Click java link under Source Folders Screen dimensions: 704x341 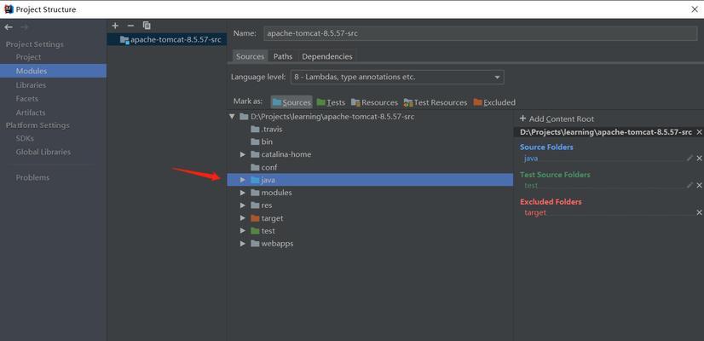tap(531, 159)
